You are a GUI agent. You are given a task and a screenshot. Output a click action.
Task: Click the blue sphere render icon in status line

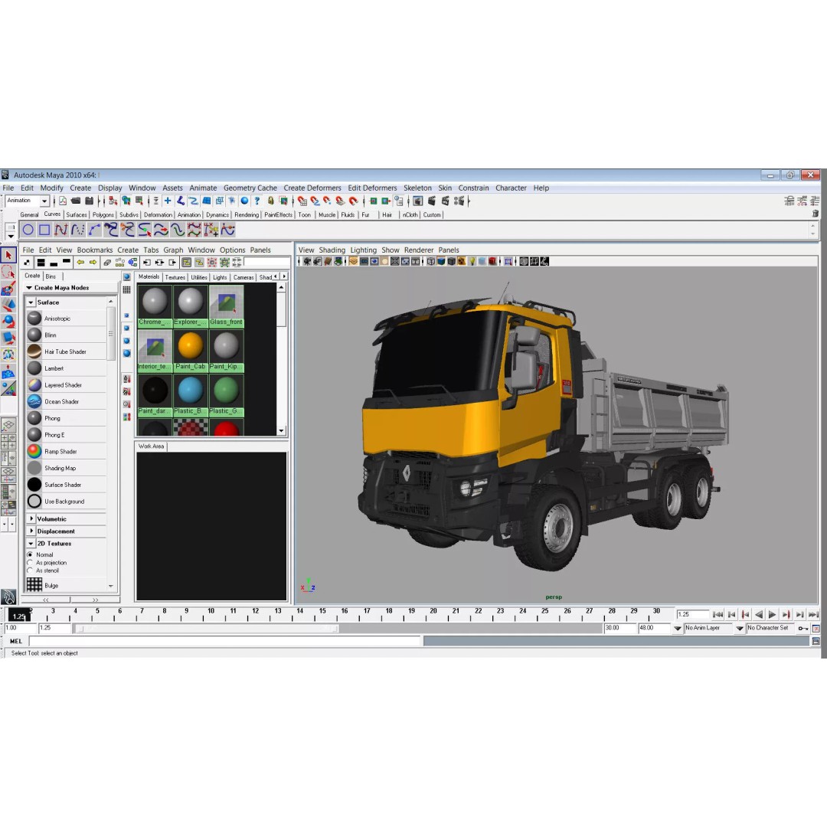coord(244,201)
